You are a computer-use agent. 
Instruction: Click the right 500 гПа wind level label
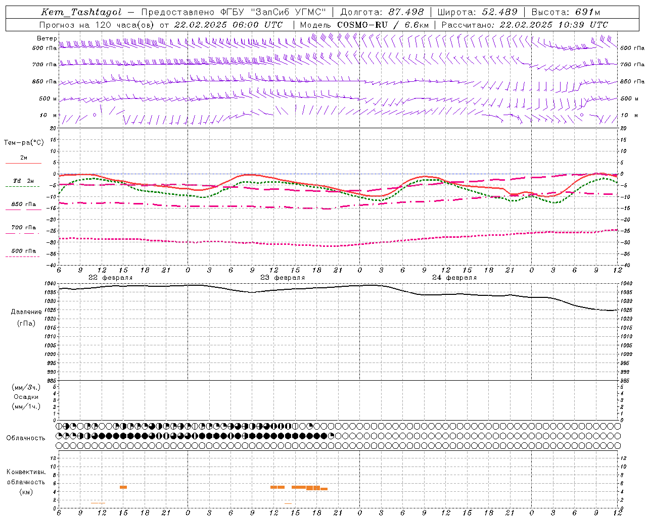pos(632,48)
